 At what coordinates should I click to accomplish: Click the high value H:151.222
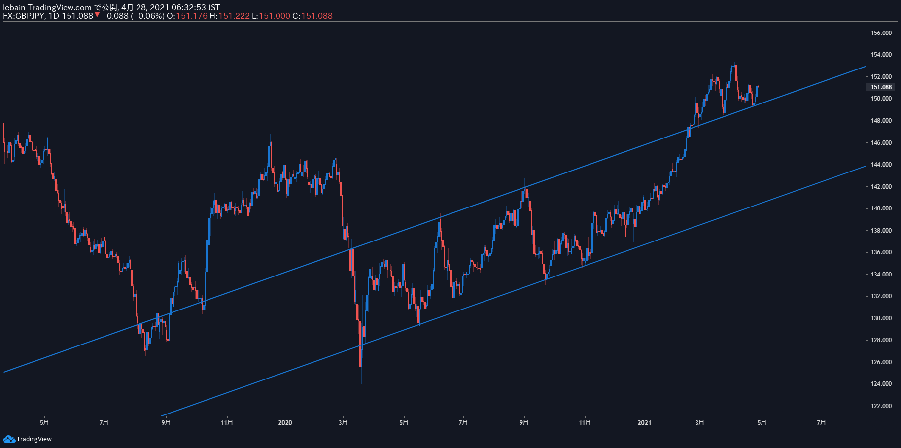point(229,16)
